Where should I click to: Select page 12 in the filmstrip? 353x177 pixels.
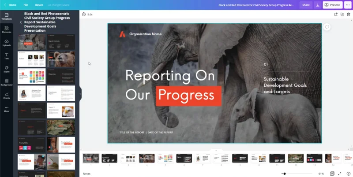coord(296,159)
